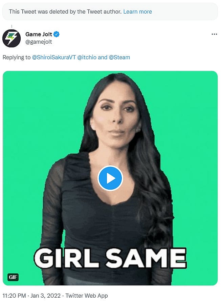Open the @Steam mention link
The width and height of the screenshot is (221, 301).
click(119, 57)
